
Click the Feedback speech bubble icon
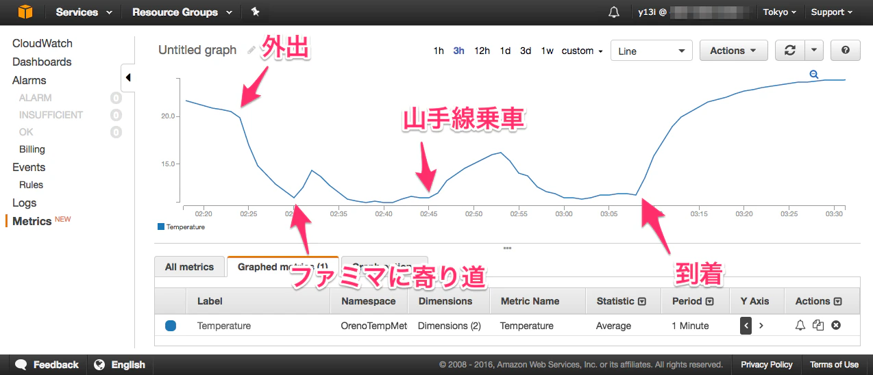[21, 365]
